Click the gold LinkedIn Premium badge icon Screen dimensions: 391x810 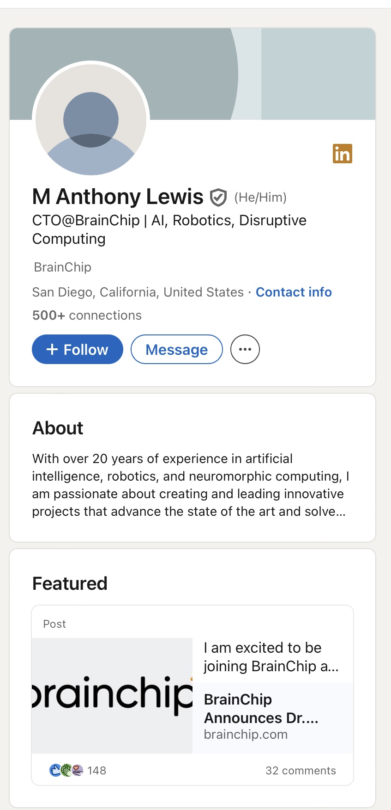click(342, 154)
